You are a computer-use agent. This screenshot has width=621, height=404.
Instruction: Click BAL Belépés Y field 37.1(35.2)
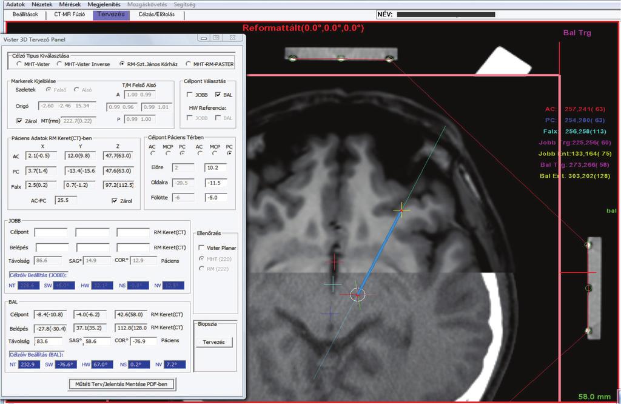[x=90, y=328]
